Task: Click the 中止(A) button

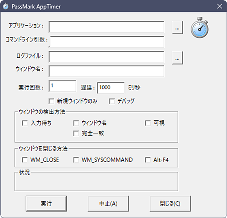Action: pos(108,204)
